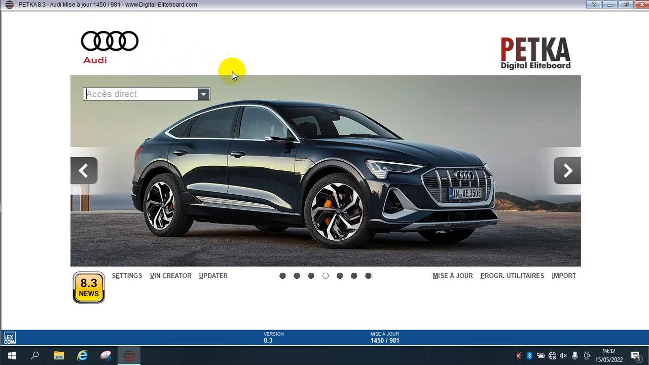Select the fourth (active) carousel dot
This screenshot has height=365, width=649.
click(x=326, y=276)
